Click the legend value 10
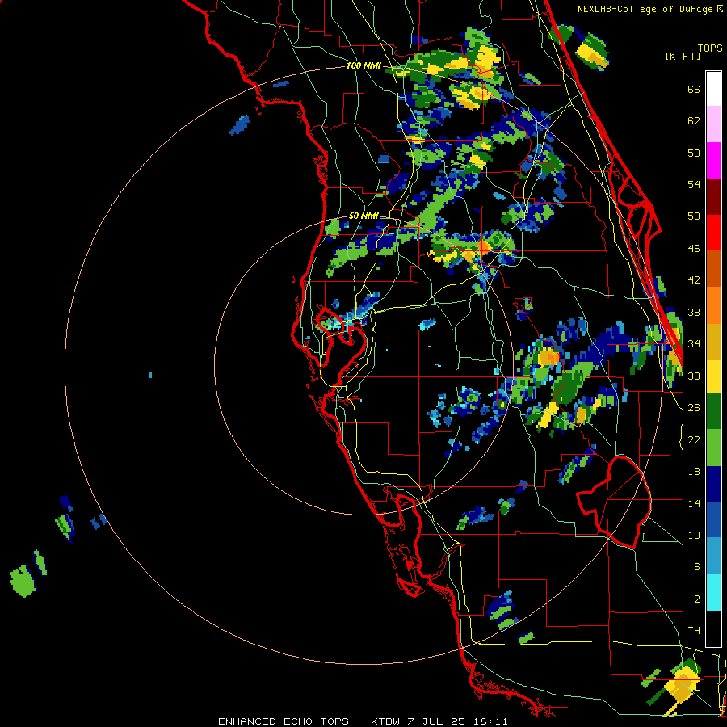Screen dimensions: 727x727 click(694, 535)
